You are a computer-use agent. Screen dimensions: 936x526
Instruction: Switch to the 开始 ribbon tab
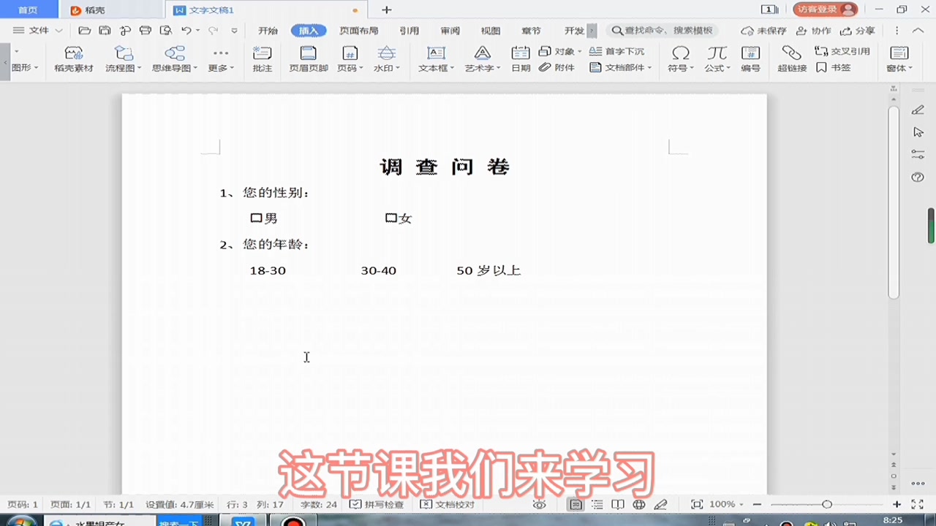(268, 31)
